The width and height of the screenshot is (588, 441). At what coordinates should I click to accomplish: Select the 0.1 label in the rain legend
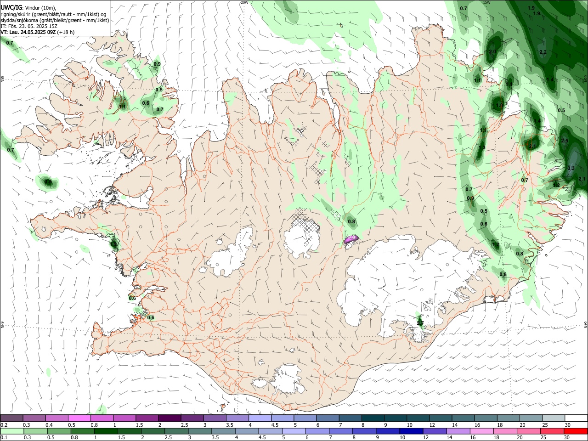pyautogui.click(x=4, y=438)
